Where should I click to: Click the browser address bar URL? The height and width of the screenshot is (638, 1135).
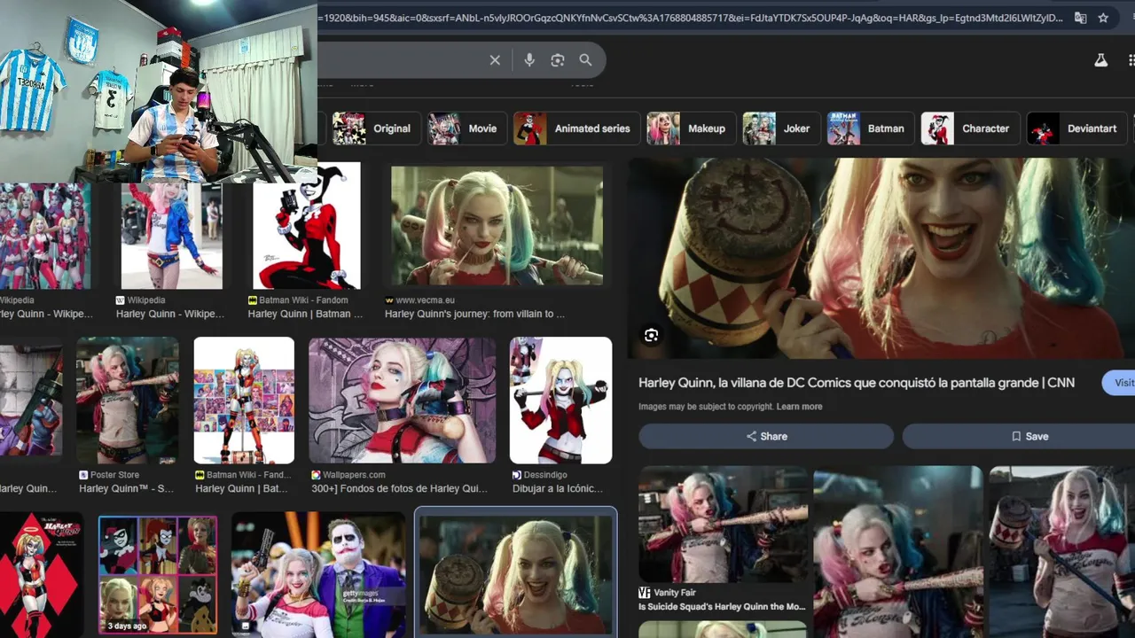(x=692, y=18)
